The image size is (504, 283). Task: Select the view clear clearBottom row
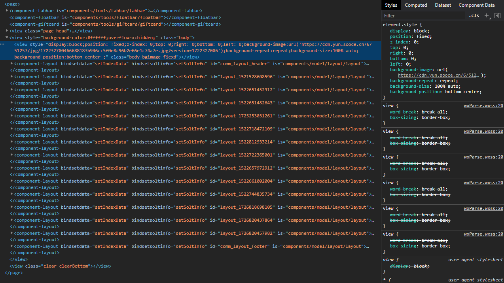pos(190,266)
